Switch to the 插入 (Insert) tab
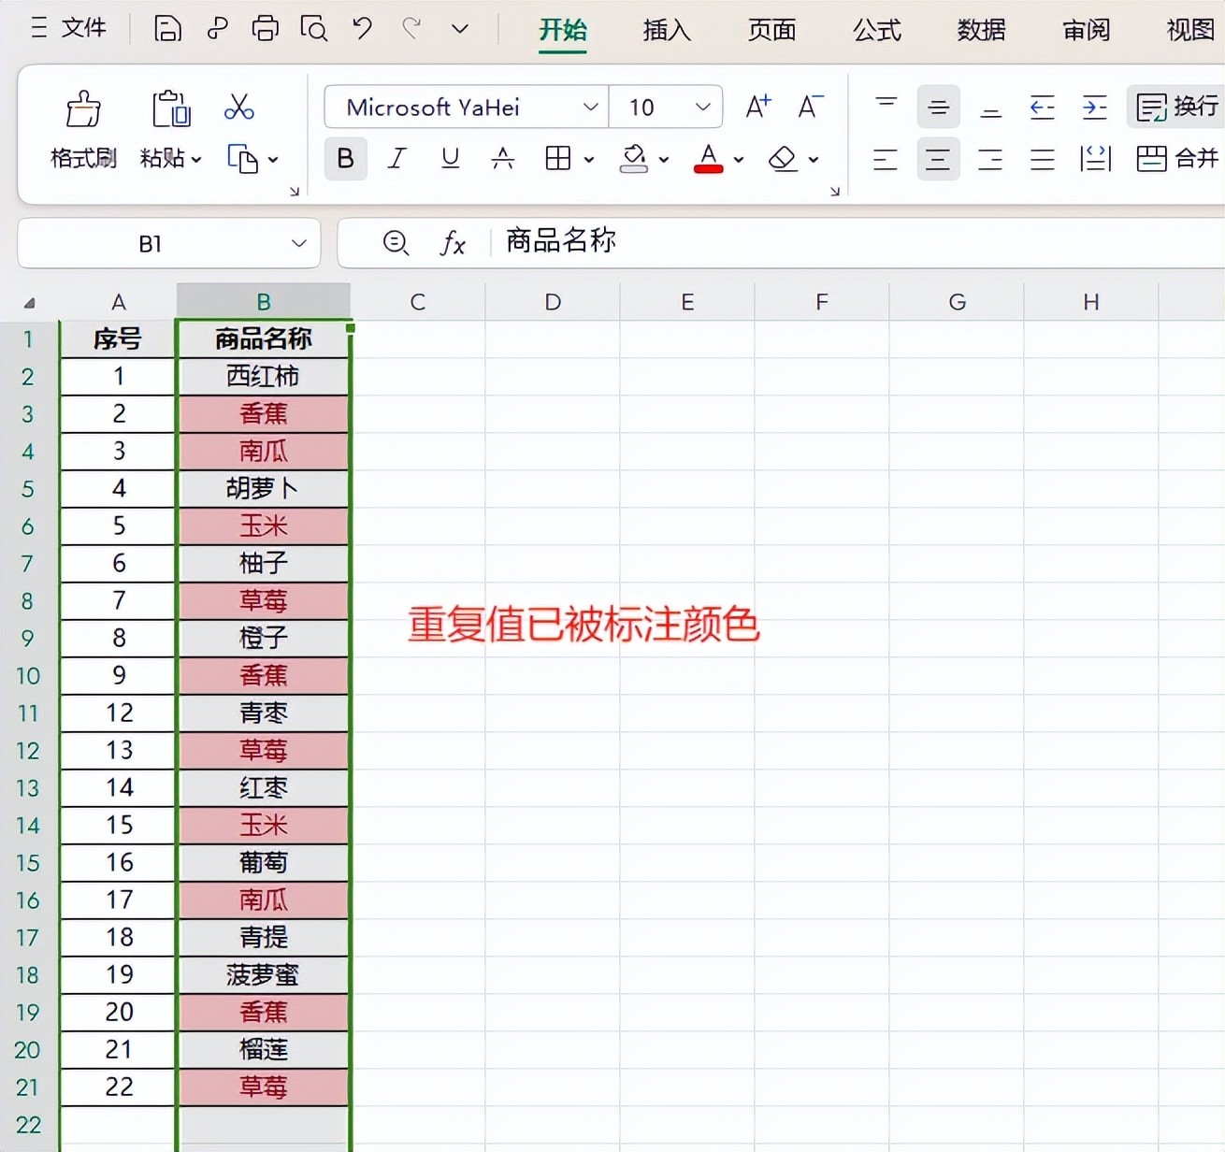Image resolution: width=1225 pixels, height=1152 pixels. point(666,30)
